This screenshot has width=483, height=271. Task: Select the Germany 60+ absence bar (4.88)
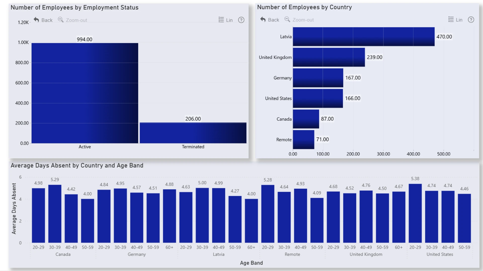point(169,216)
